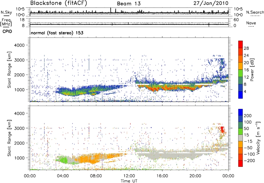Click the "60" tick on the Nave axis
The image size is (264, 183).
tap(236, 20)
